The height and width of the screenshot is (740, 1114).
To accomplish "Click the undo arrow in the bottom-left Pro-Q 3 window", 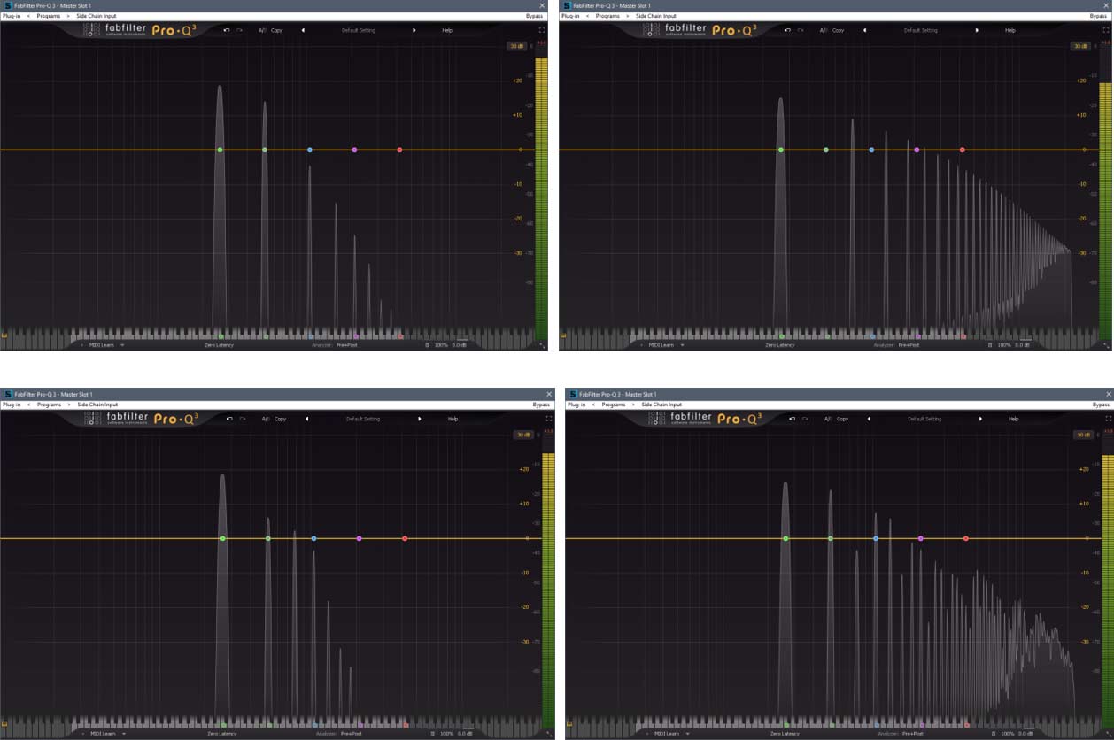I will pyautogui.click(x=229, y=419).
